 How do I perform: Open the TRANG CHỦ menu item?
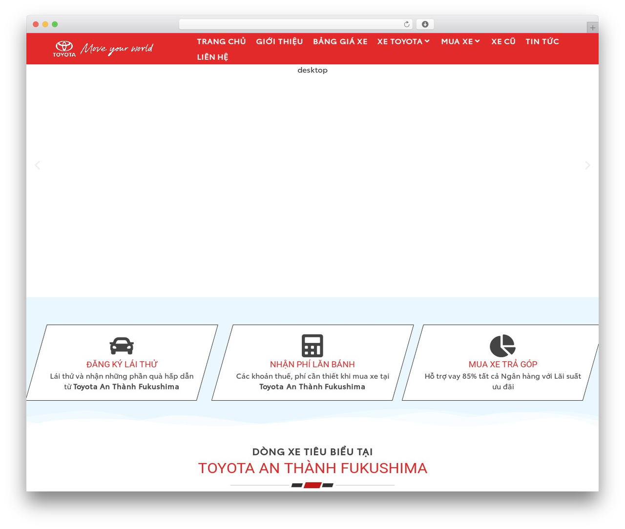coord(222,41)
